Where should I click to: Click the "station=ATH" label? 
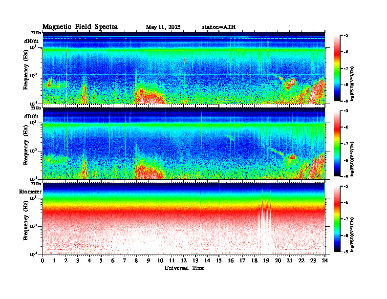point(219,27)
